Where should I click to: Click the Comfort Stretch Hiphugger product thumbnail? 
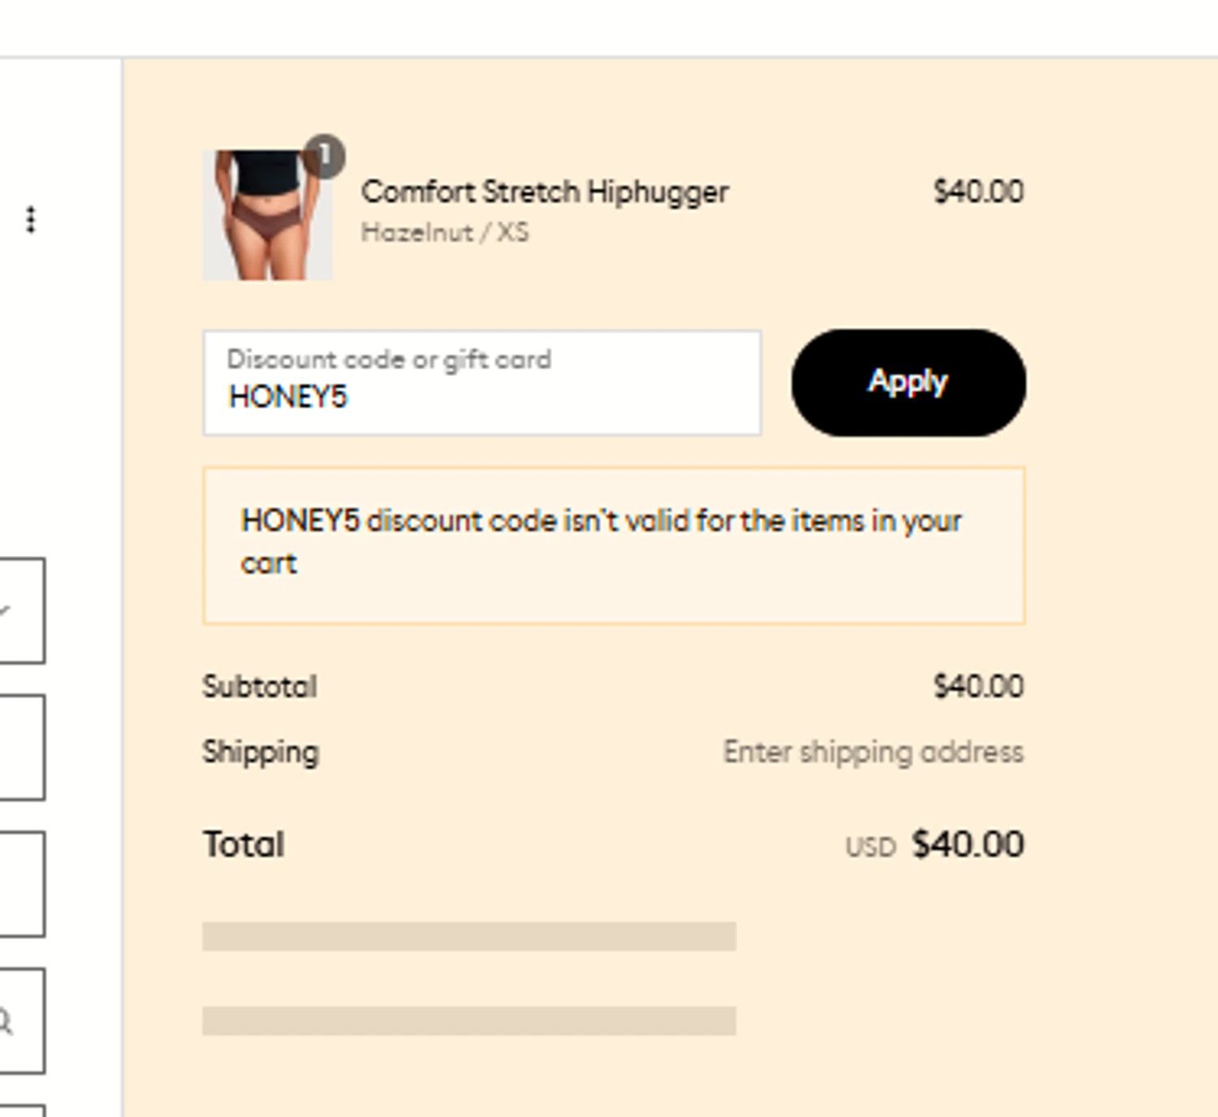267,214
